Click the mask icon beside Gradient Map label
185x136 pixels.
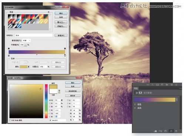coord(140,93)
